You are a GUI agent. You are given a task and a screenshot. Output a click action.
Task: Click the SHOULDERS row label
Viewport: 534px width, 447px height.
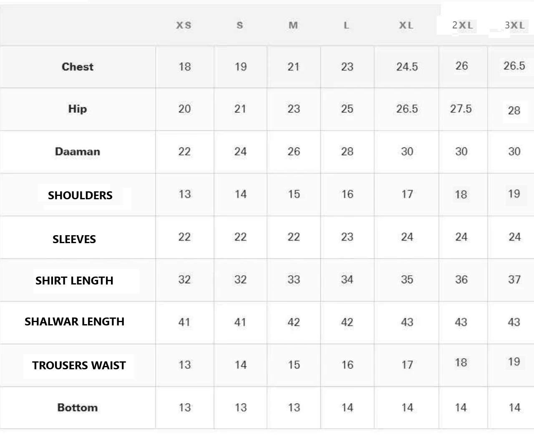tap(80, 196)
